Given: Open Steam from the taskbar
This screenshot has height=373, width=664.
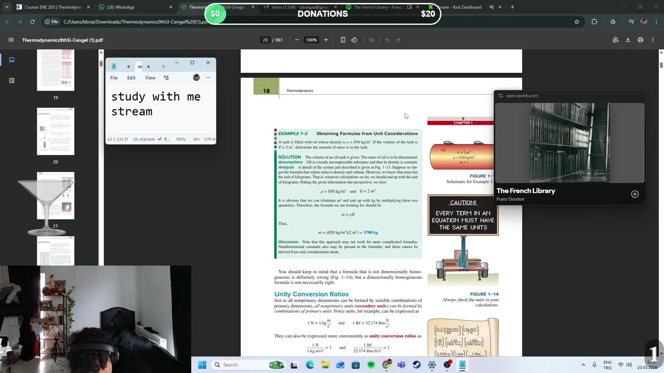Looking at the screenshot, I should pyautogui.click(x=417, y=365).
